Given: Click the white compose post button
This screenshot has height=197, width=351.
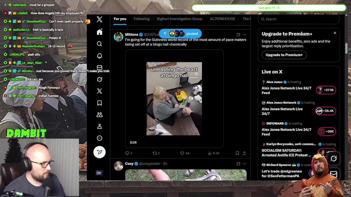Looking at the screenshot, I should [100, 152].
